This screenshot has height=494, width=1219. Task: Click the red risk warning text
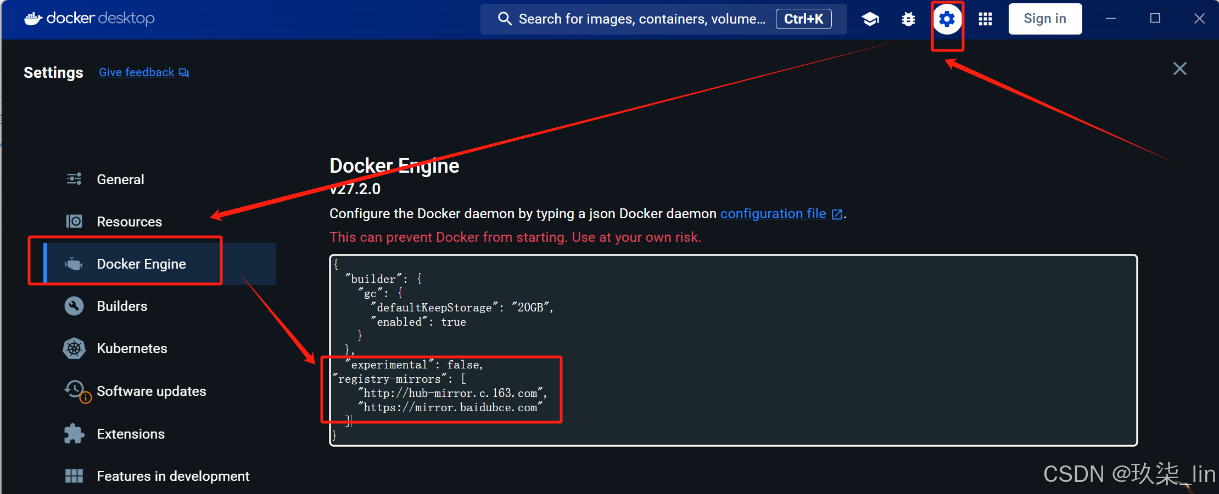pos(515,237)
